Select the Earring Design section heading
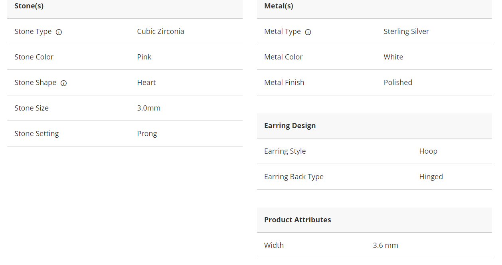Viewport: 502px width, 265px height. pyautogui.click(x=290, y=126)
